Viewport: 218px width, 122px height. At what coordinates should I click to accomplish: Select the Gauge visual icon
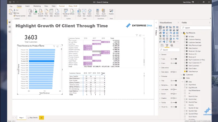[171, 36]
